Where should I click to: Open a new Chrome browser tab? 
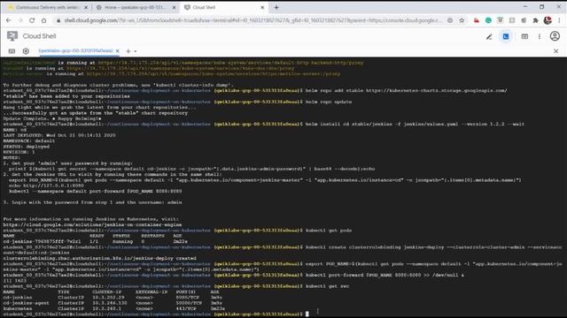276,7
